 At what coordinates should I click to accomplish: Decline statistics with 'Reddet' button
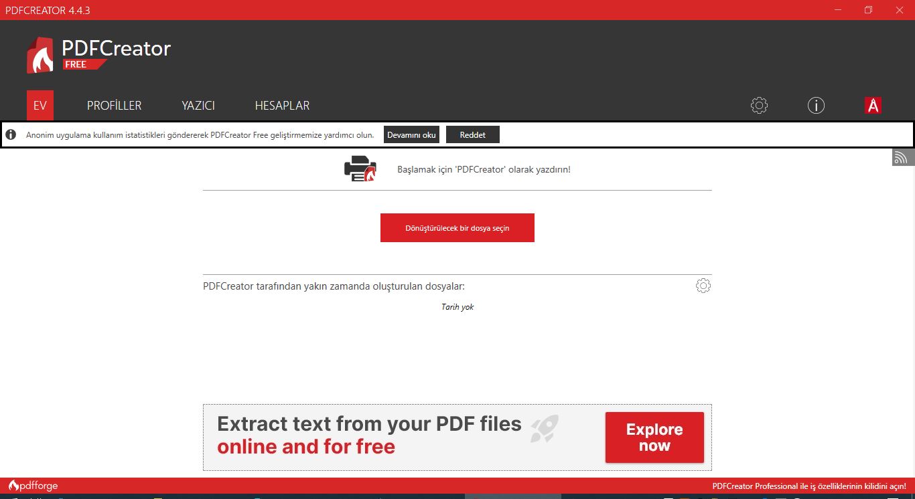(473, 135)
